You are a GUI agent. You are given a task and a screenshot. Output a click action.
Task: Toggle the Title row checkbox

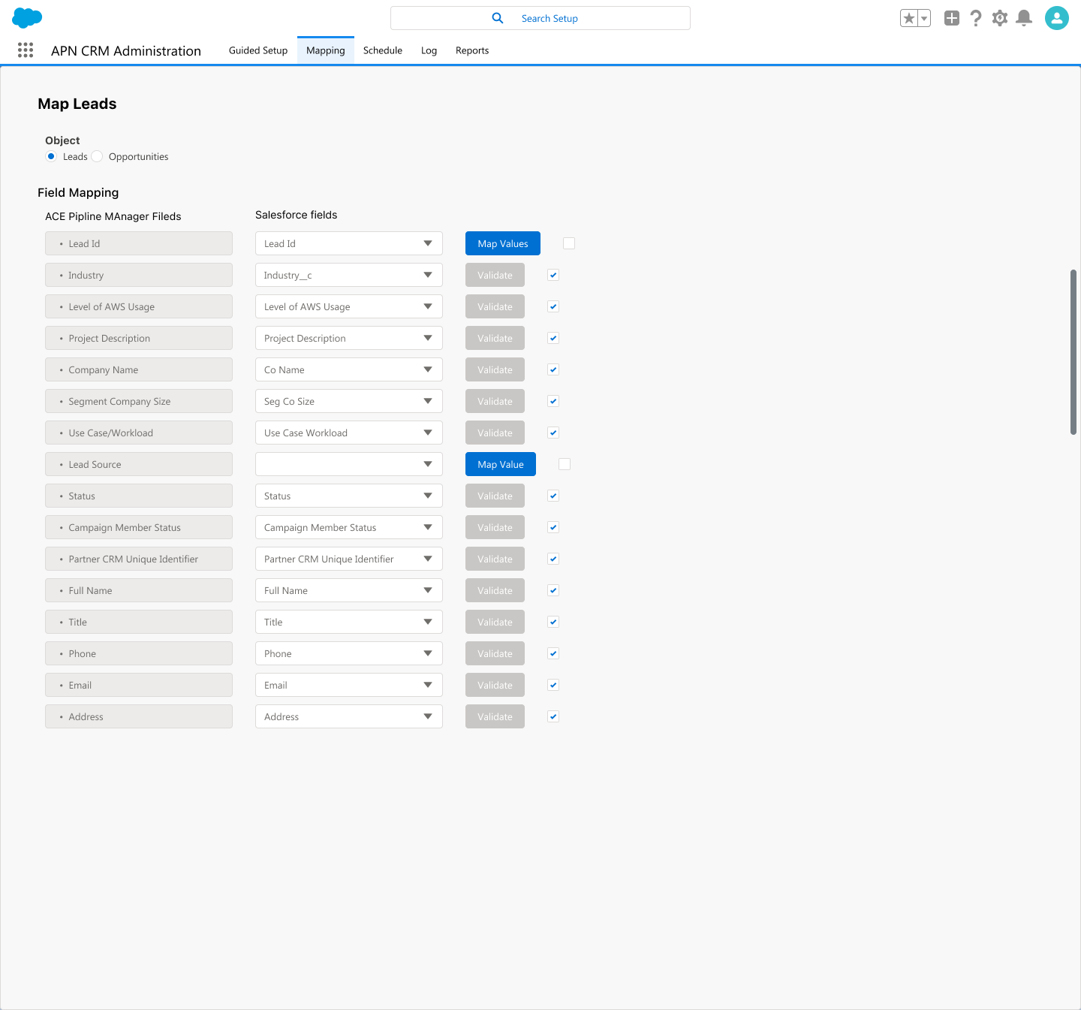[553, 622]
